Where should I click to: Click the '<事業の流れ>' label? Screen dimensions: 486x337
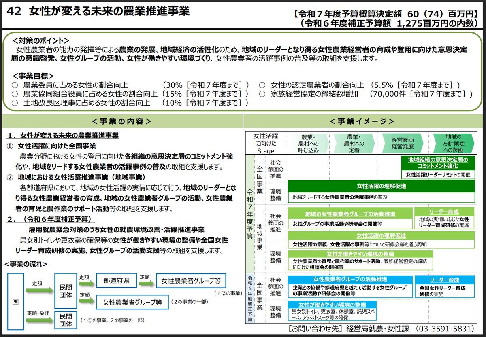26,264
